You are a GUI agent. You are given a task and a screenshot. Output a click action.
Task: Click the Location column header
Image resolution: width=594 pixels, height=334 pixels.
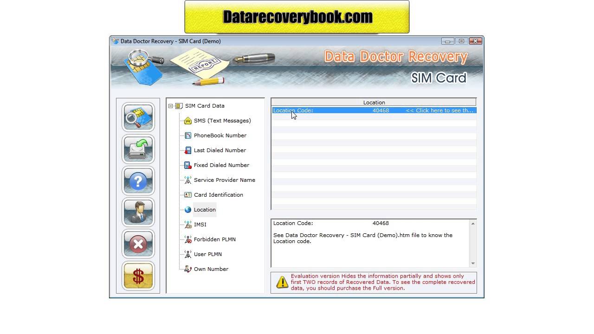coord(374,103)
